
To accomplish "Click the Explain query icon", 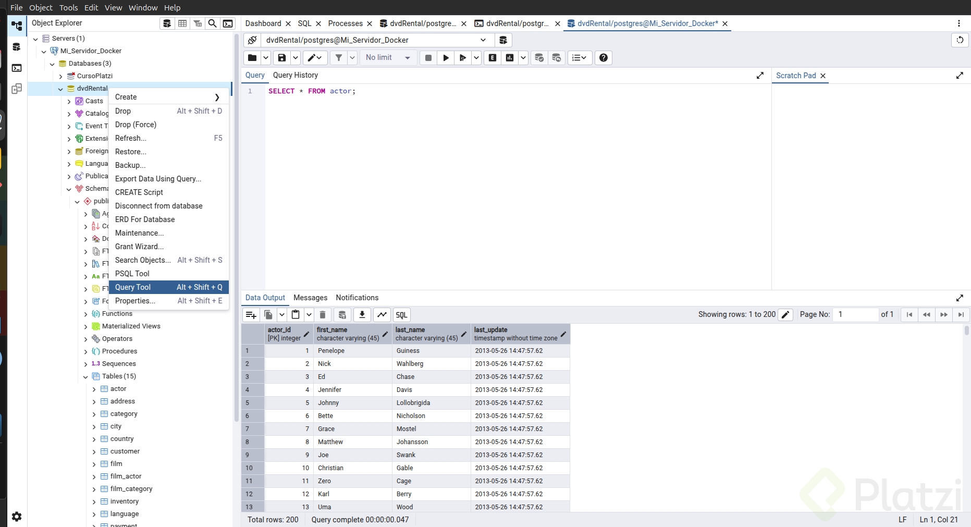I will pos(493,58).
